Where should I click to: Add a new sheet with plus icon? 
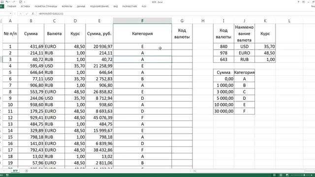point(27,171)
